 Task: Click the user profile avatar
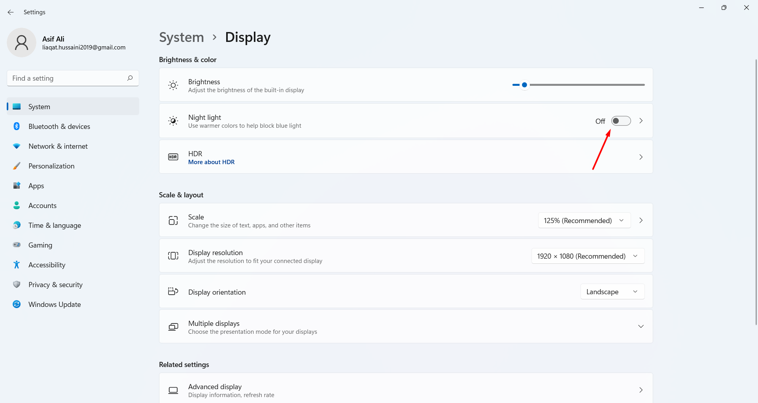[22, 43]
